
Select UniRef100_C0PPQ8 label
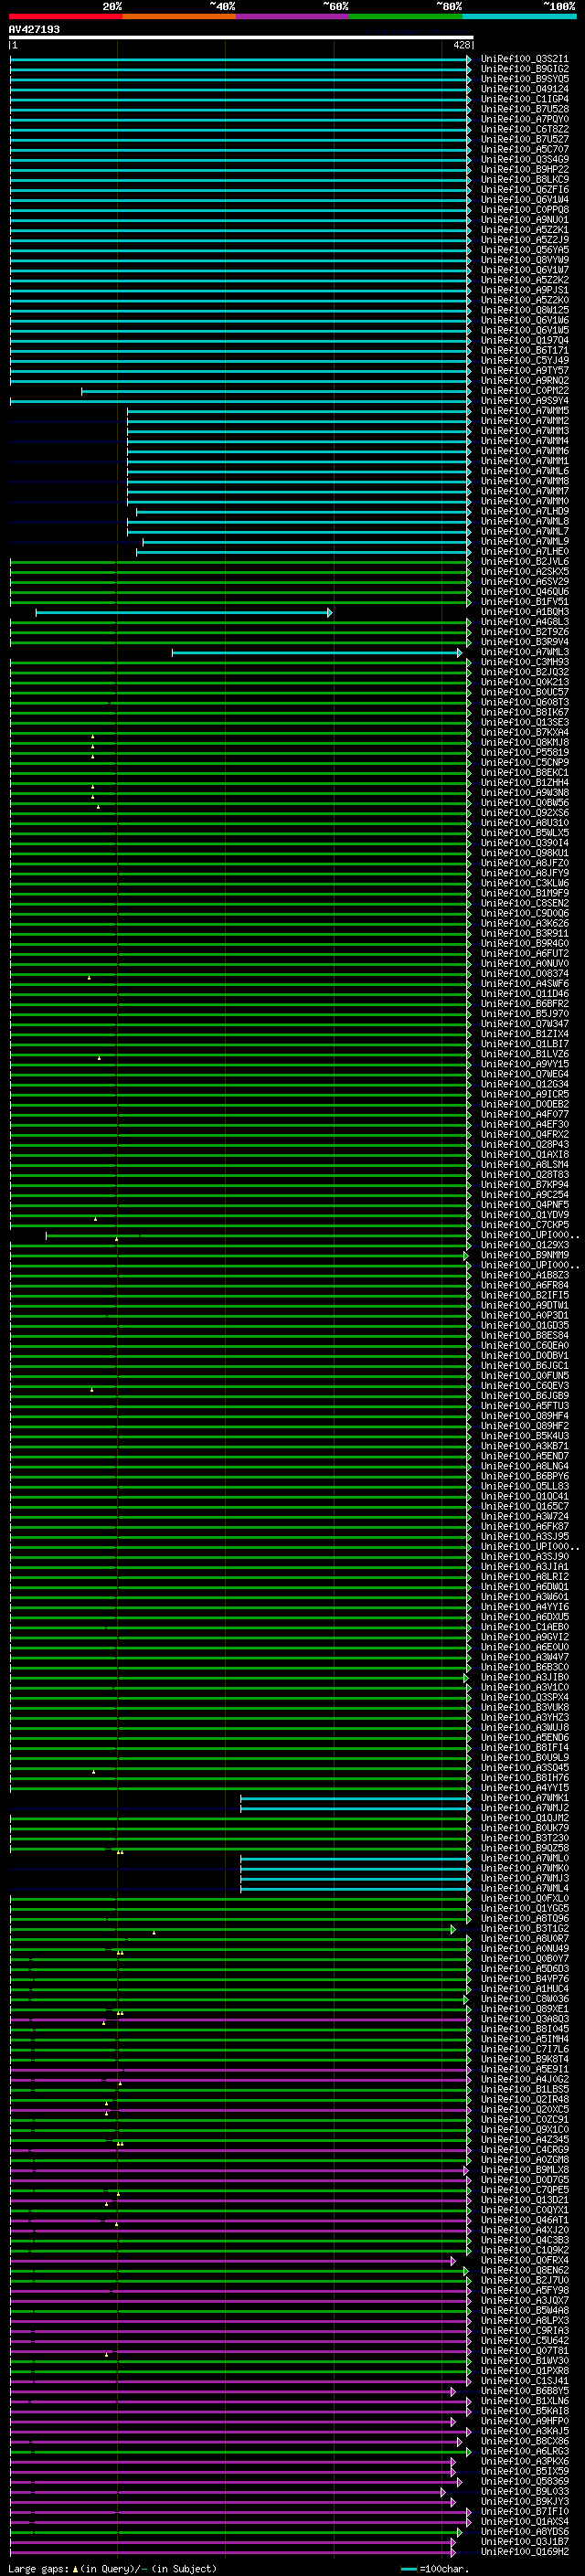click(x=525, y=210)
